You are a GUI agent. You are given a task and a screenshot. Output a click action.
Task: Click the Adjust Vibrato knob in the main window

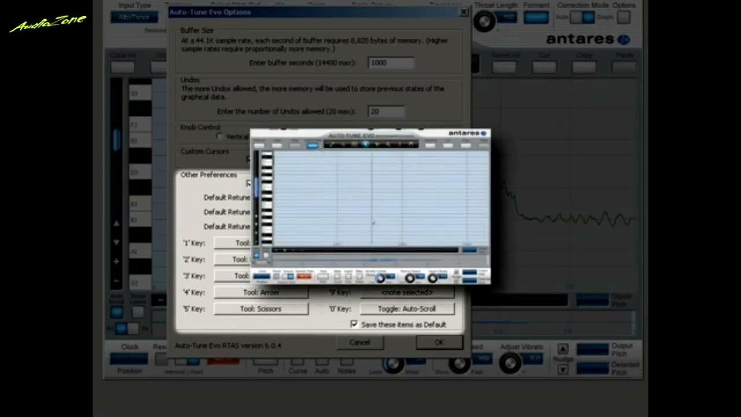click(x=510, y=363)
